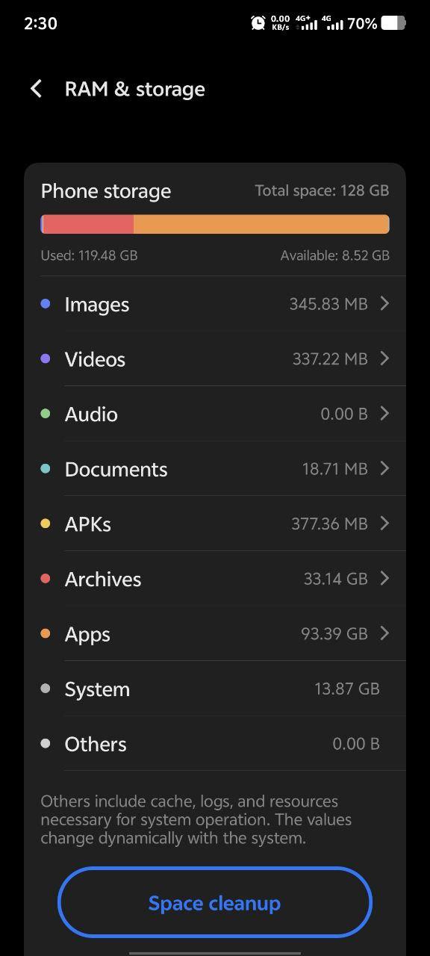
Task: Select the Audio storage entry
Action: point(215,414)
